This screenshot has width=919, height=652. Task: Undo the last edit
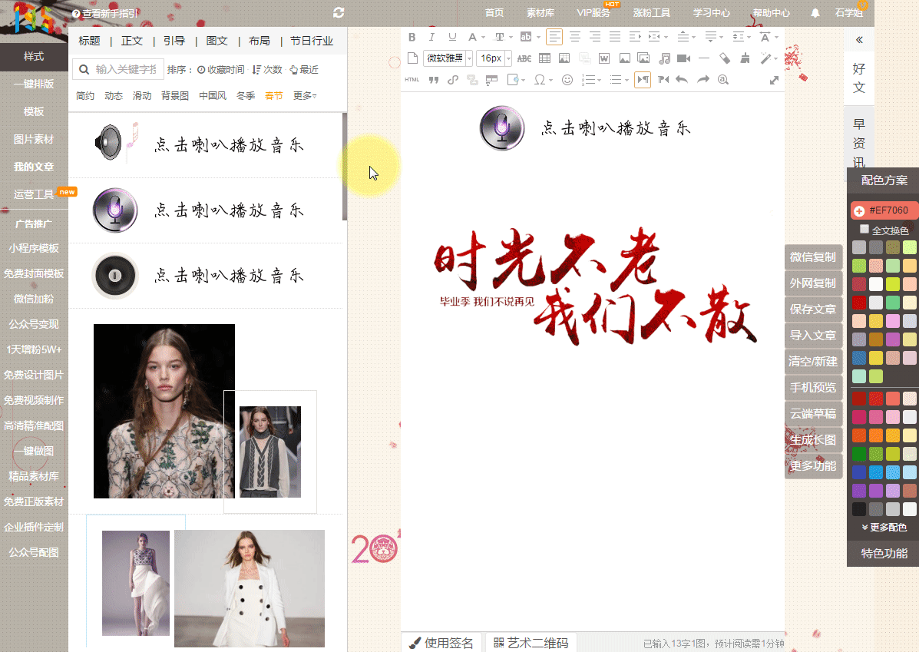click(x=681, y=80)
